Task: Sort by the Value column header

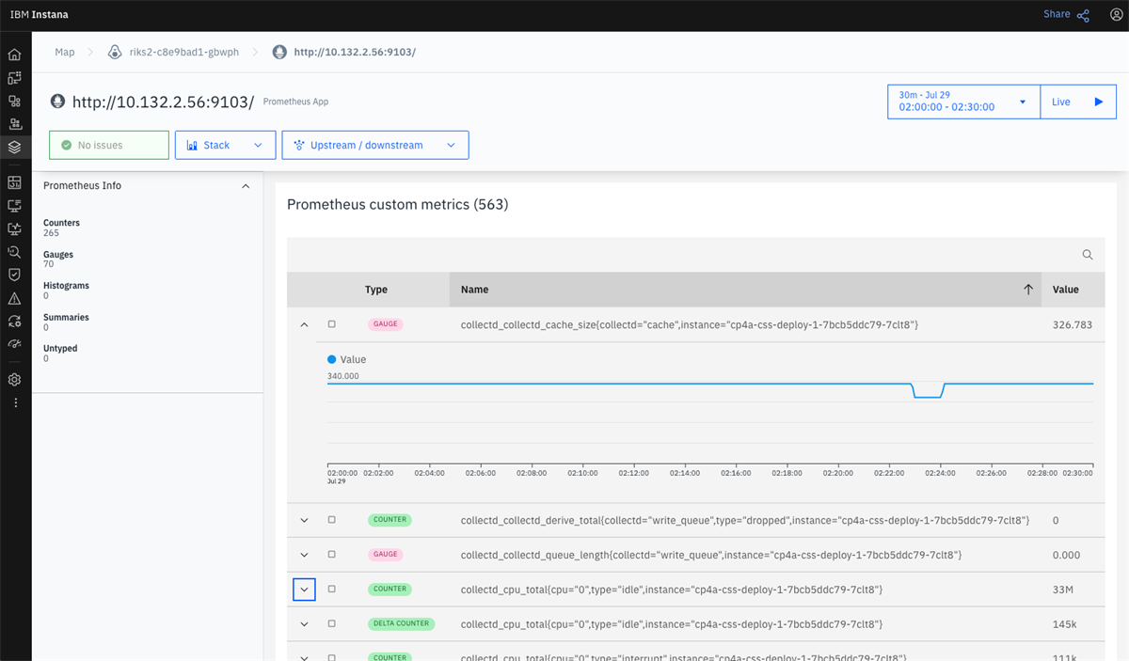Action: (x=1066, y=290)
